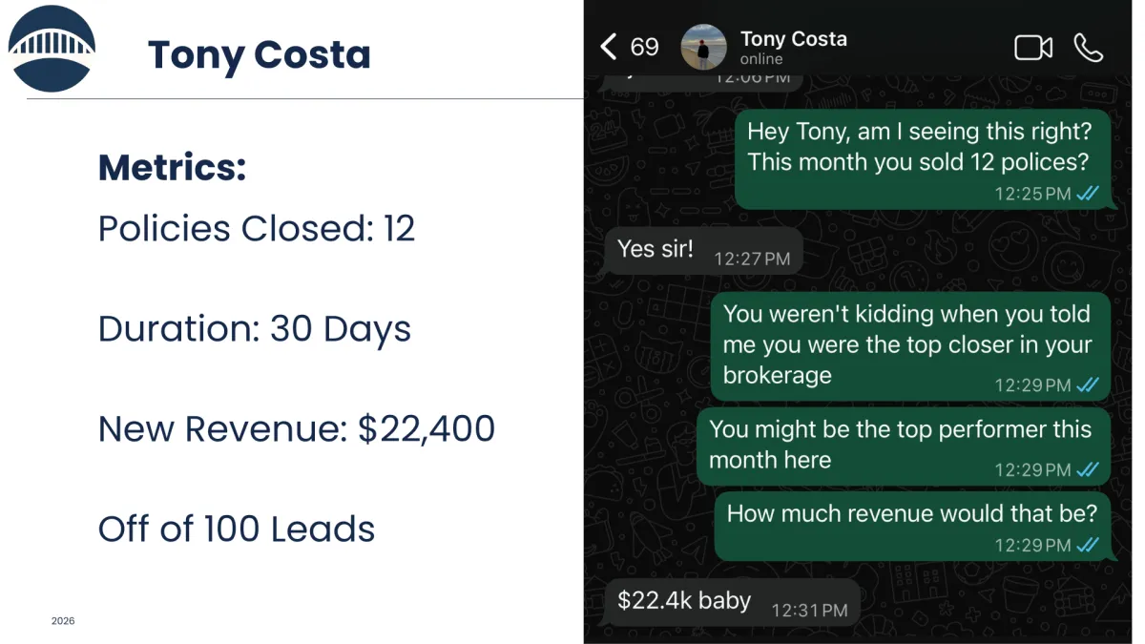Click the bridge logo on the slide
1145x644 pixels.
click(x=52, y=49)
